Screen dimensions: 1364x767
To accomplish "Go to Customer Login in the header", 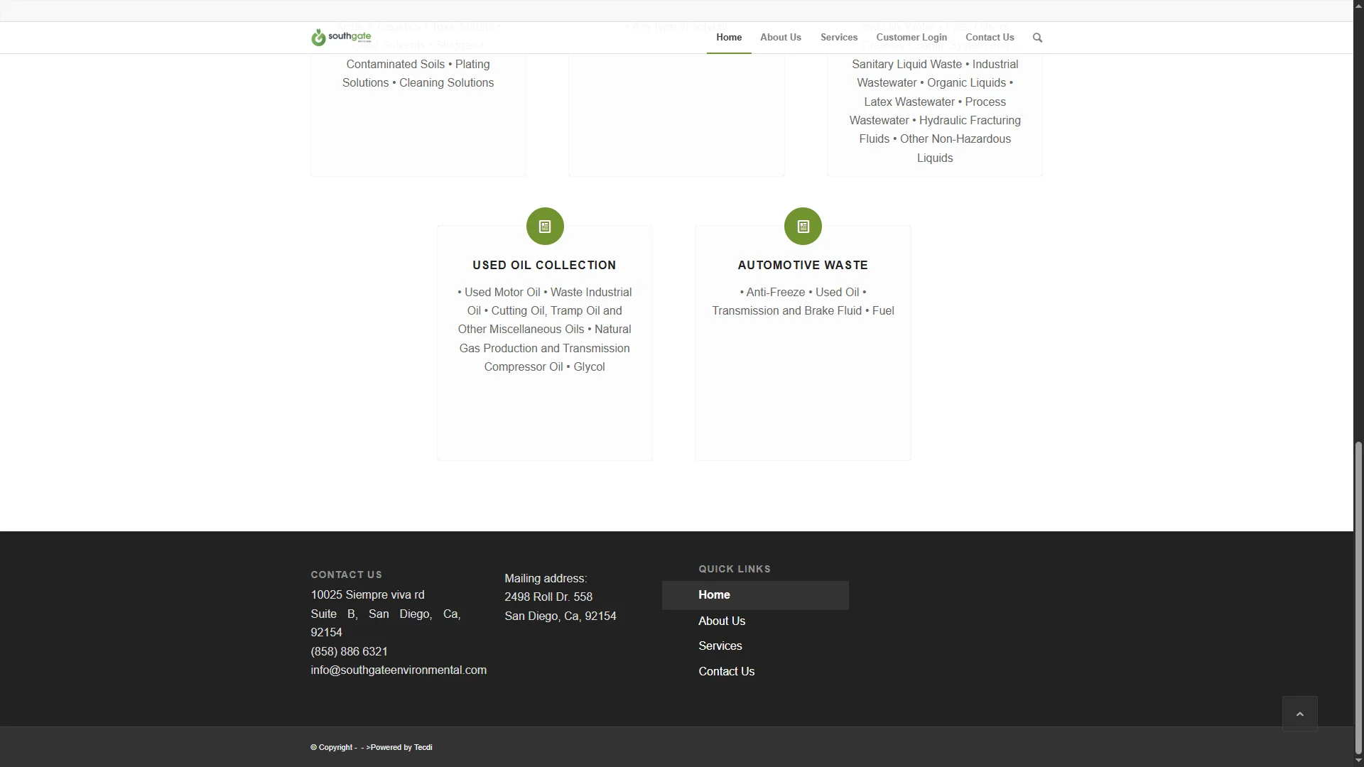I will click(911, 38).
